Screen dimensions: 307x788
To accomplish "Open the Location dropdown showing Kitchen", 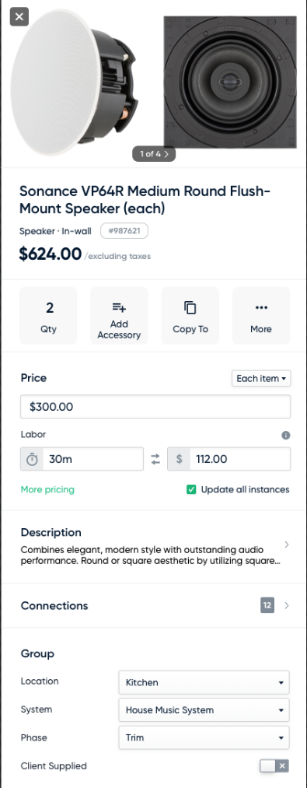I will tap(204, 682).
